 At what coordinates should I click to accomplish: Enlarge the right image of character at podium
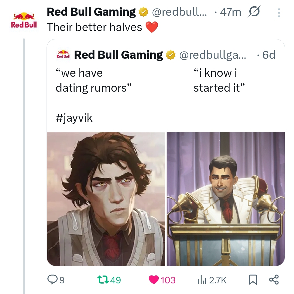(x=226, y=199)
